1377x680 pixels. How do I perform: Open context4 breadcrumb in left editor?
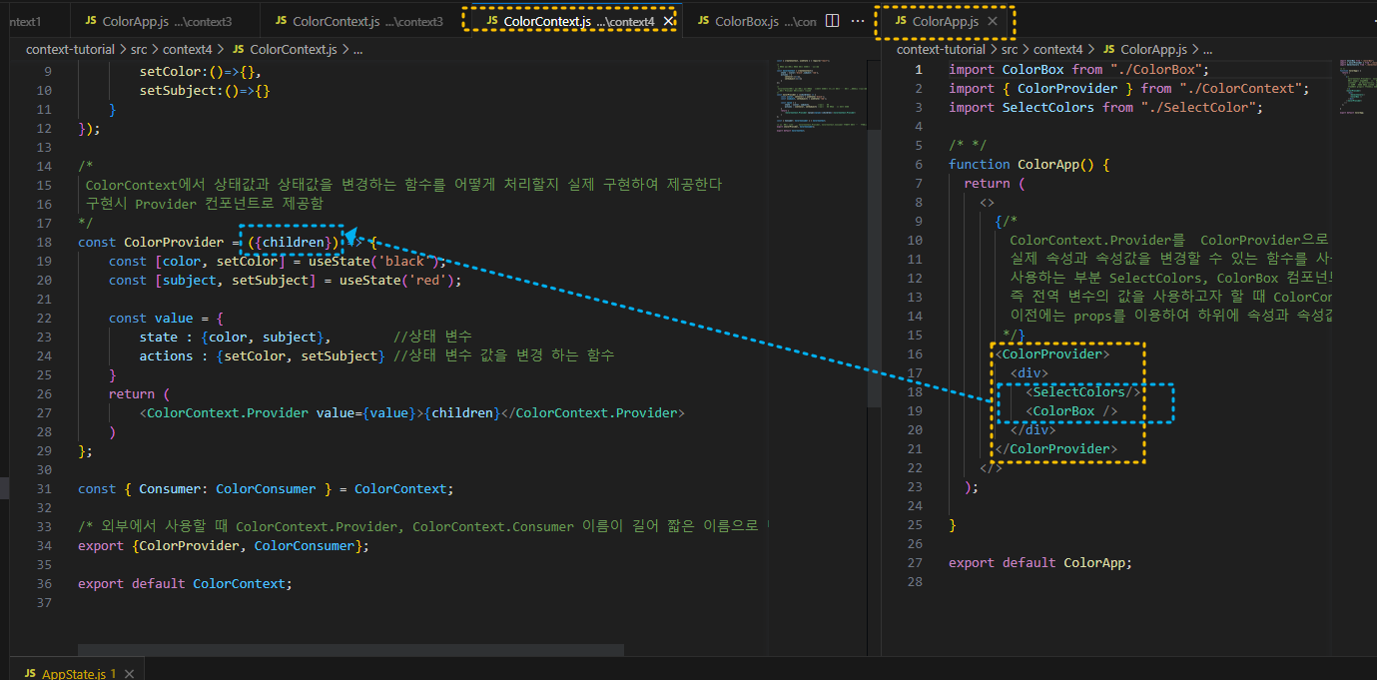[x=187, y=48]
